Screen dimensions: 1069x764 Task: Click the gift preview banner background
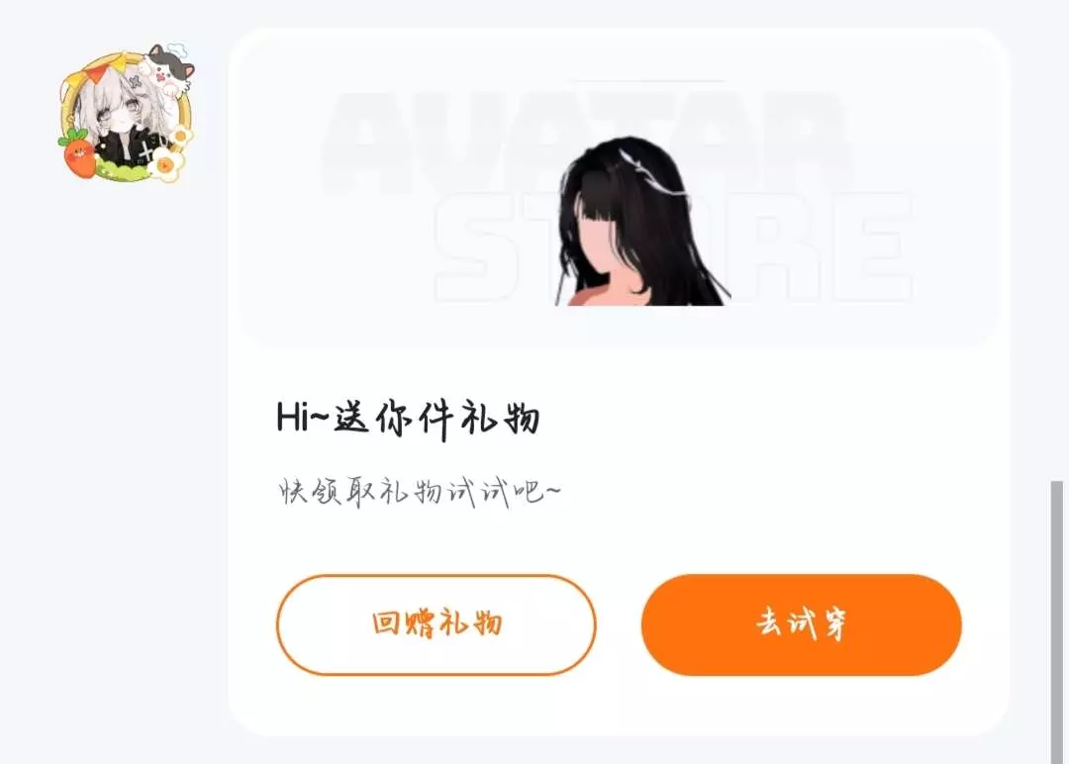pos(619,188)
